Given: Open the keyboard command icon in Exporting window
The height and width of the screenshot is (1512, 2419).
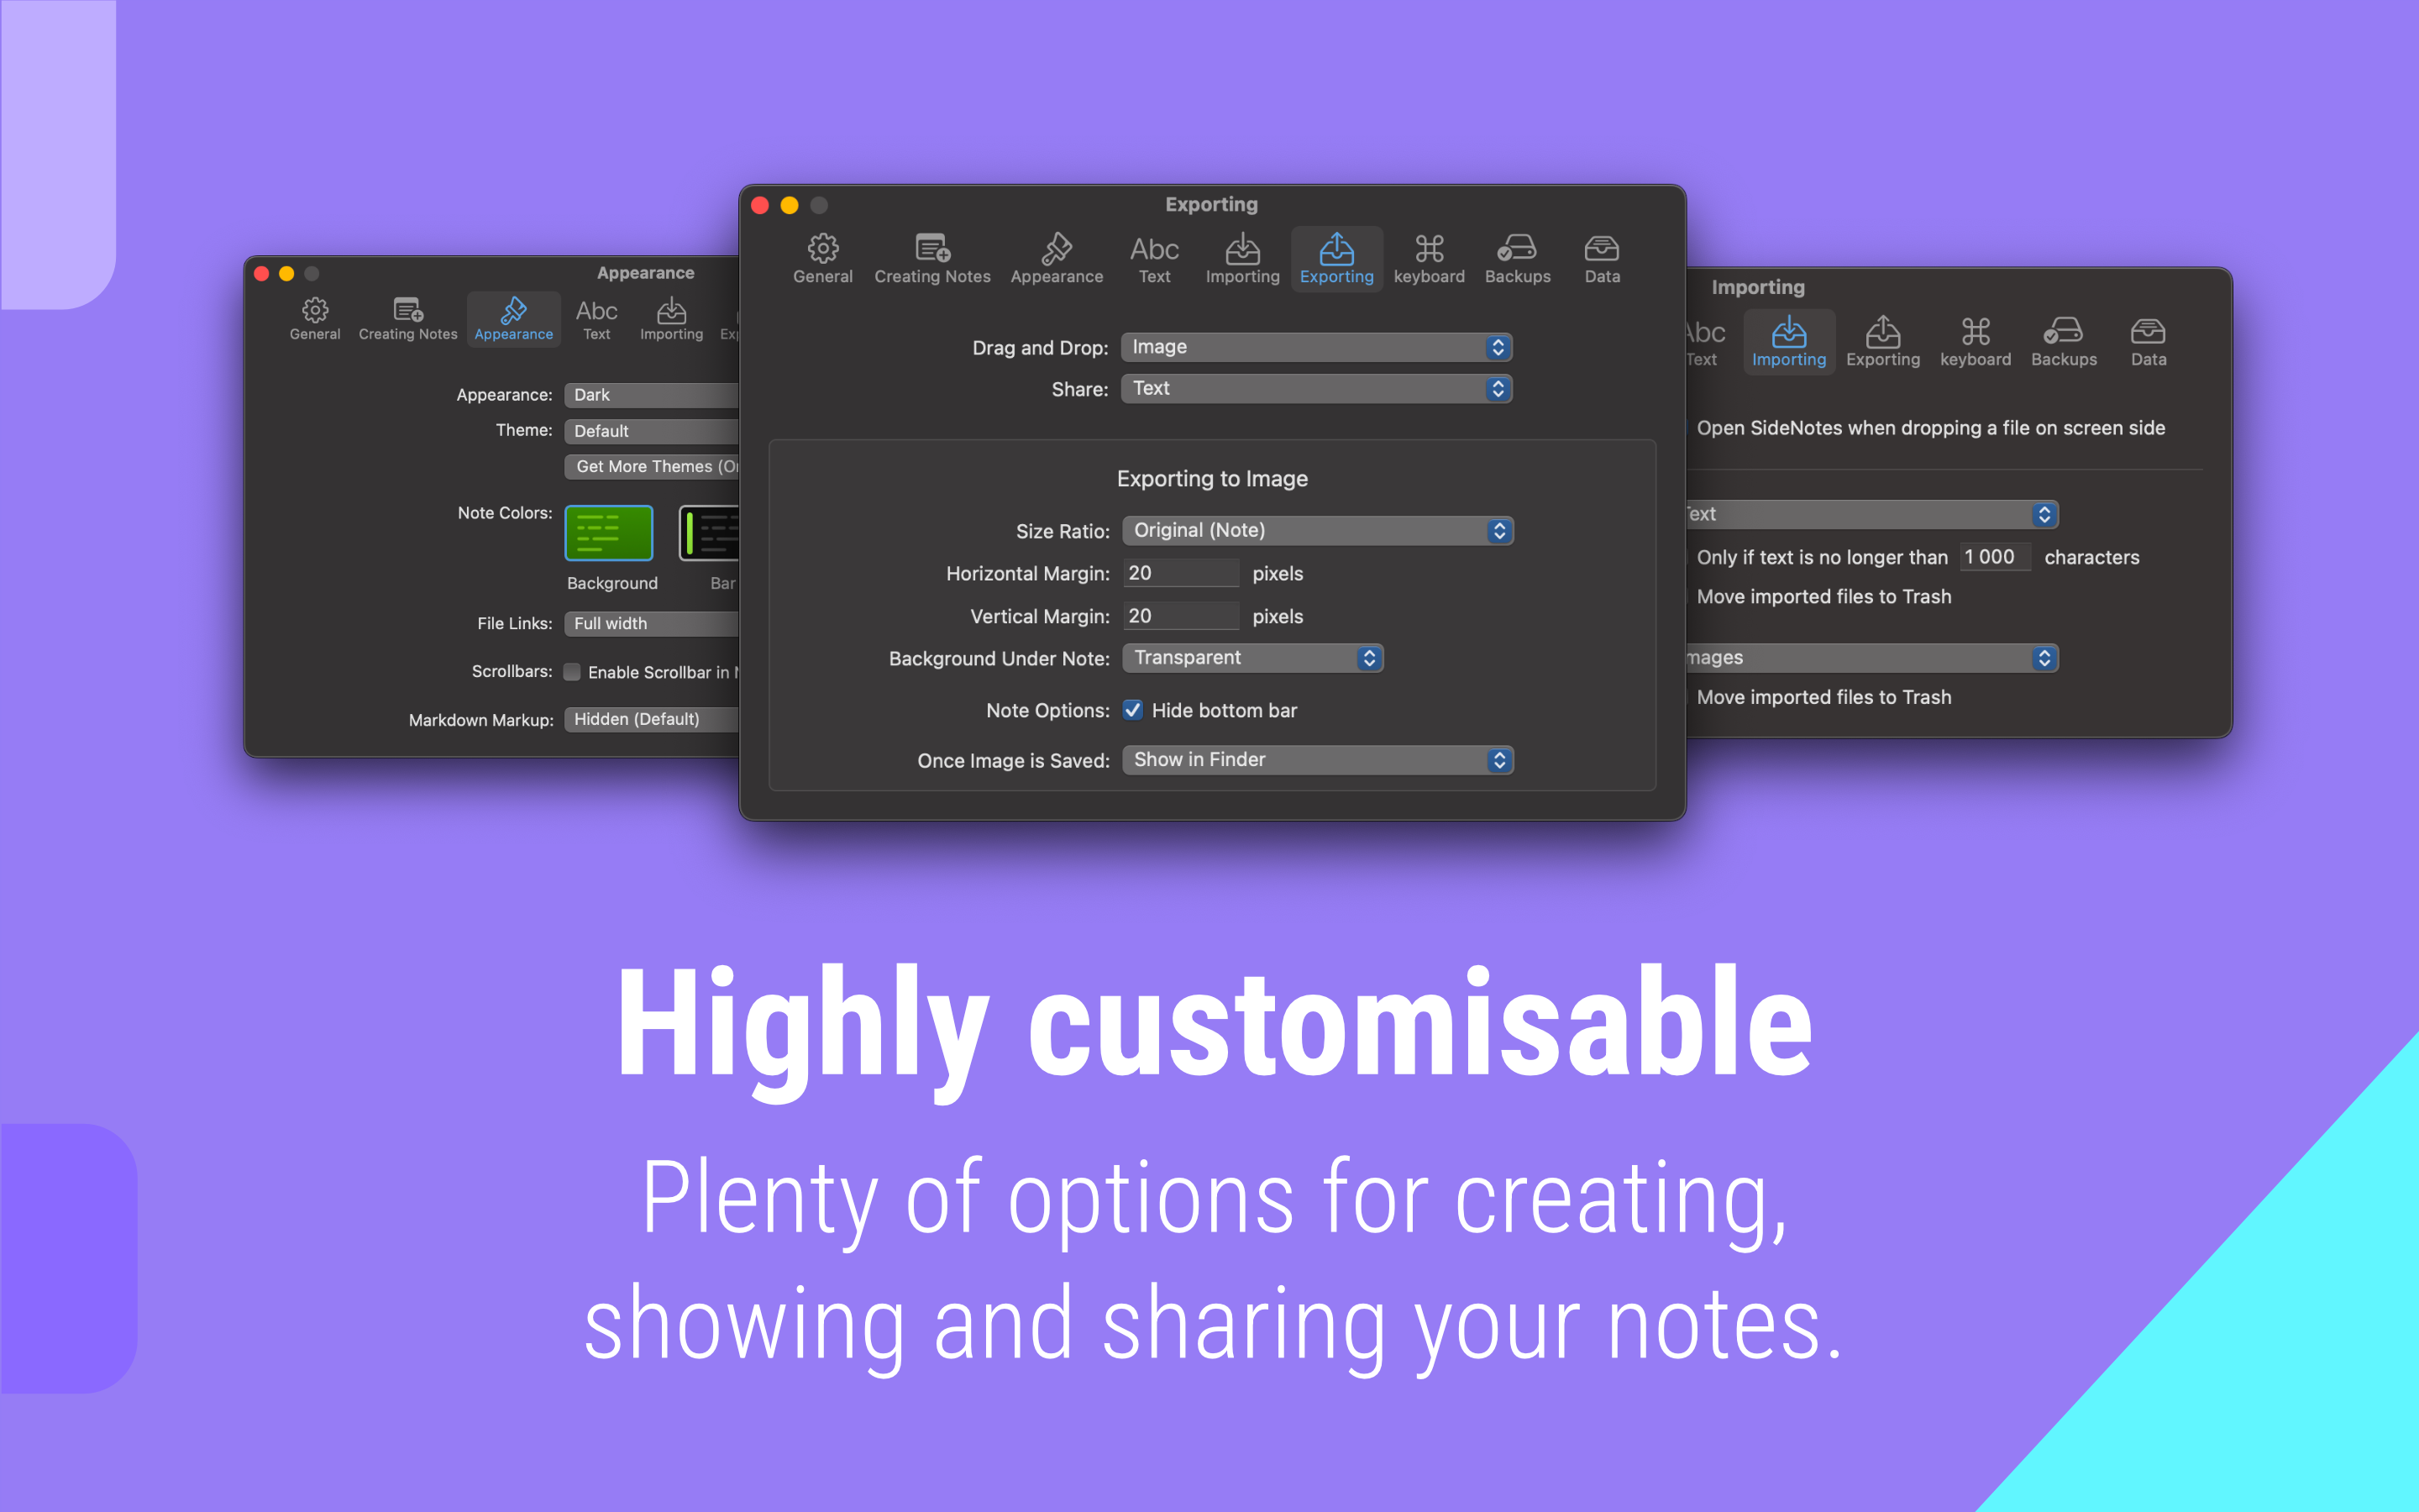Looking at the screenshot, I should 1429,258.
